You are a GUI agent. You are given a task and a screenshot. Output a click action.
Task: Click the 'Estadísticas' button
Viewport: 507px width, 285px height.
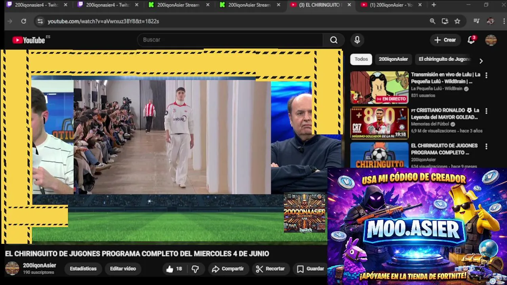click(x=83, y=268)
